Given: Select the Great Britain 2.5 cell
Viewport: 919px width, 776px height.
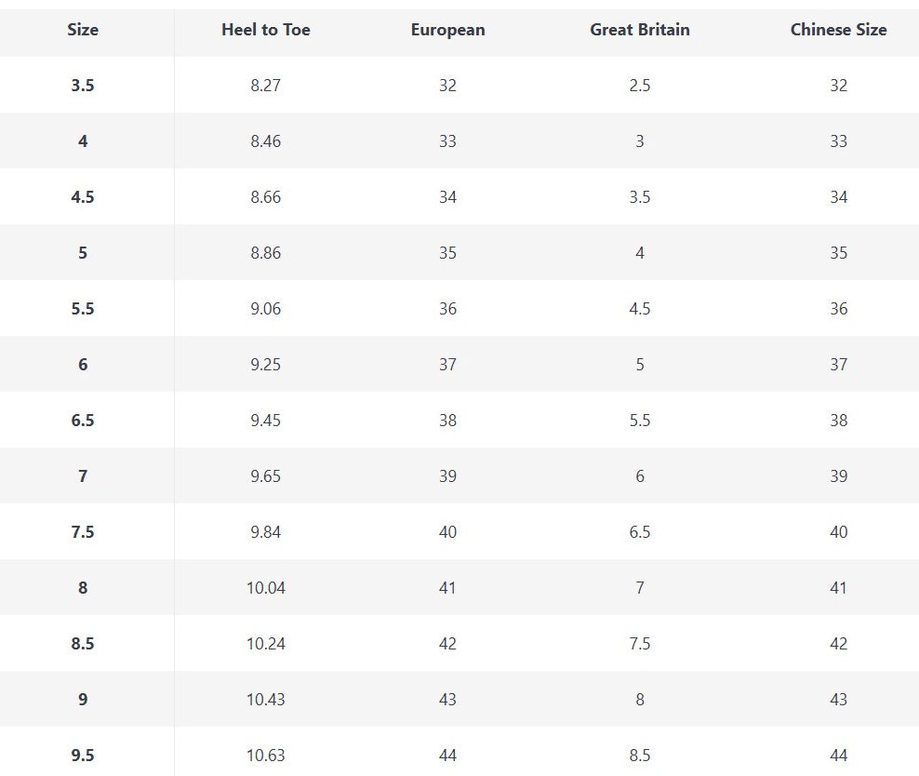Looking at the screenshot, I should coord(640,86).
